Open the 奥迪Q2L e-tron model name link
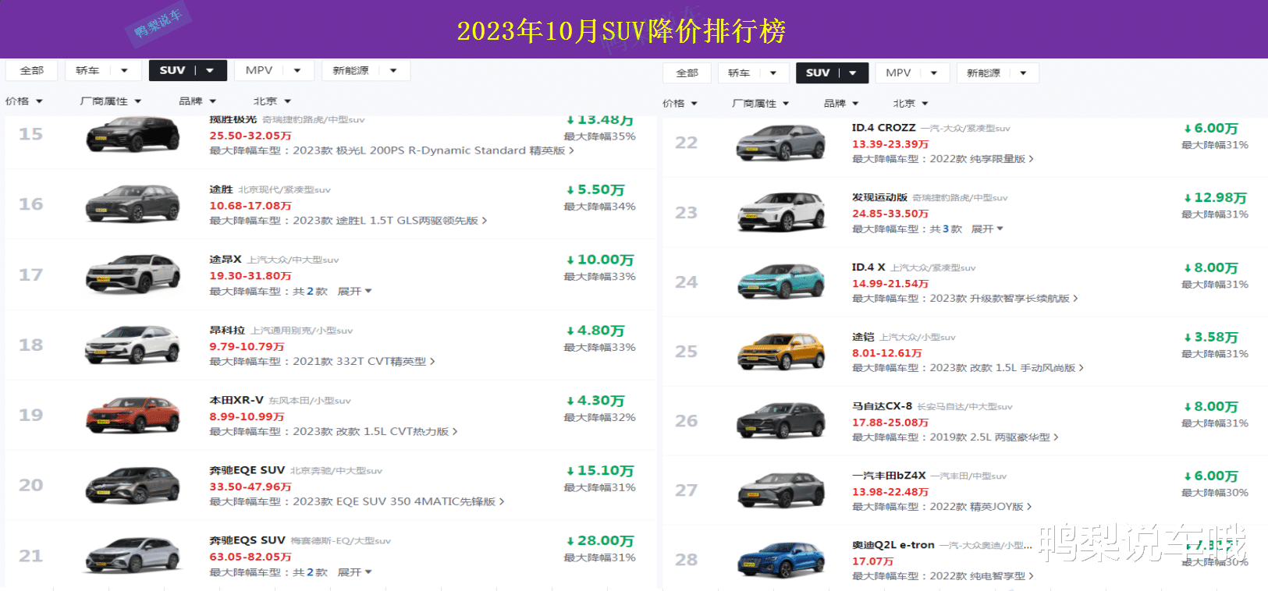Image resolution: width=1268 pixels, height=591 pixels. [x=893, y=545]
